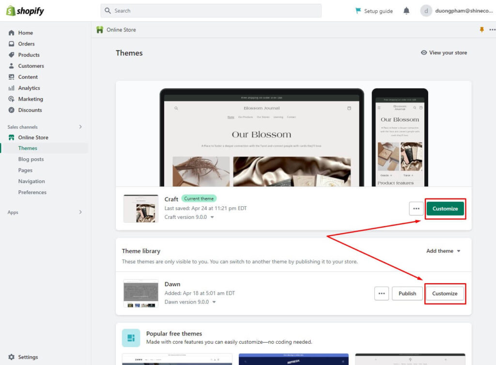Open header more options dots
The image size is (496, 365).
pos(492,30)
